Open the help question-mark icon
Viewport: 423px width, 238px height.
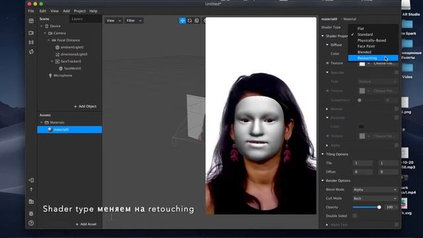coord(31,223)
